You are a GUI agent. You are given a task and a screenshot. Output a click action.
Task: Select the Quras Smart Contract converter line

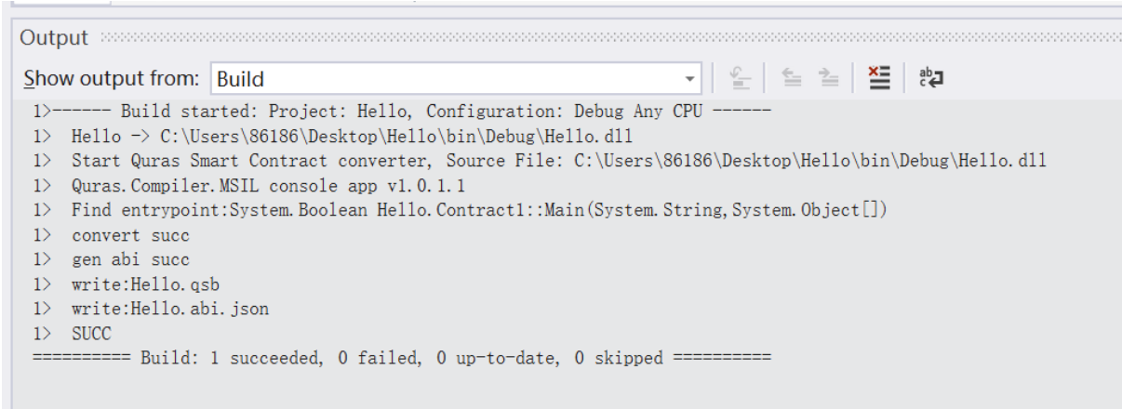[x=558, y=161]
